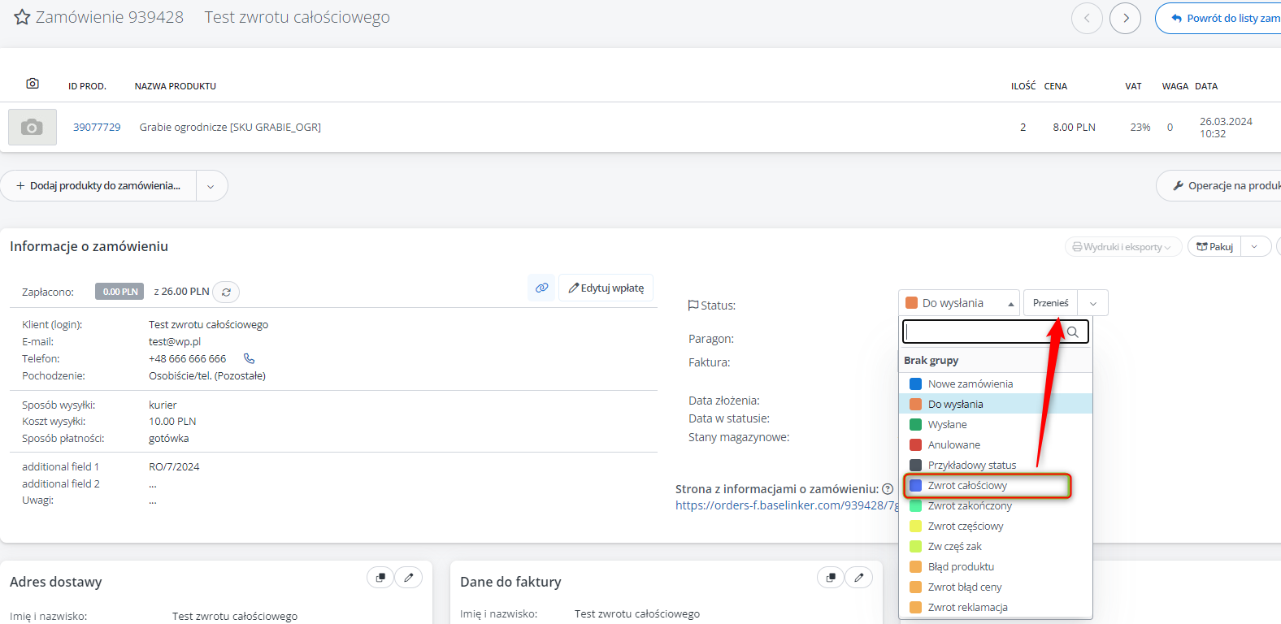Star the order 939428 as favorite
Image resolution: width=1281 pixels, height=624 pixels.
click(22, 17)
